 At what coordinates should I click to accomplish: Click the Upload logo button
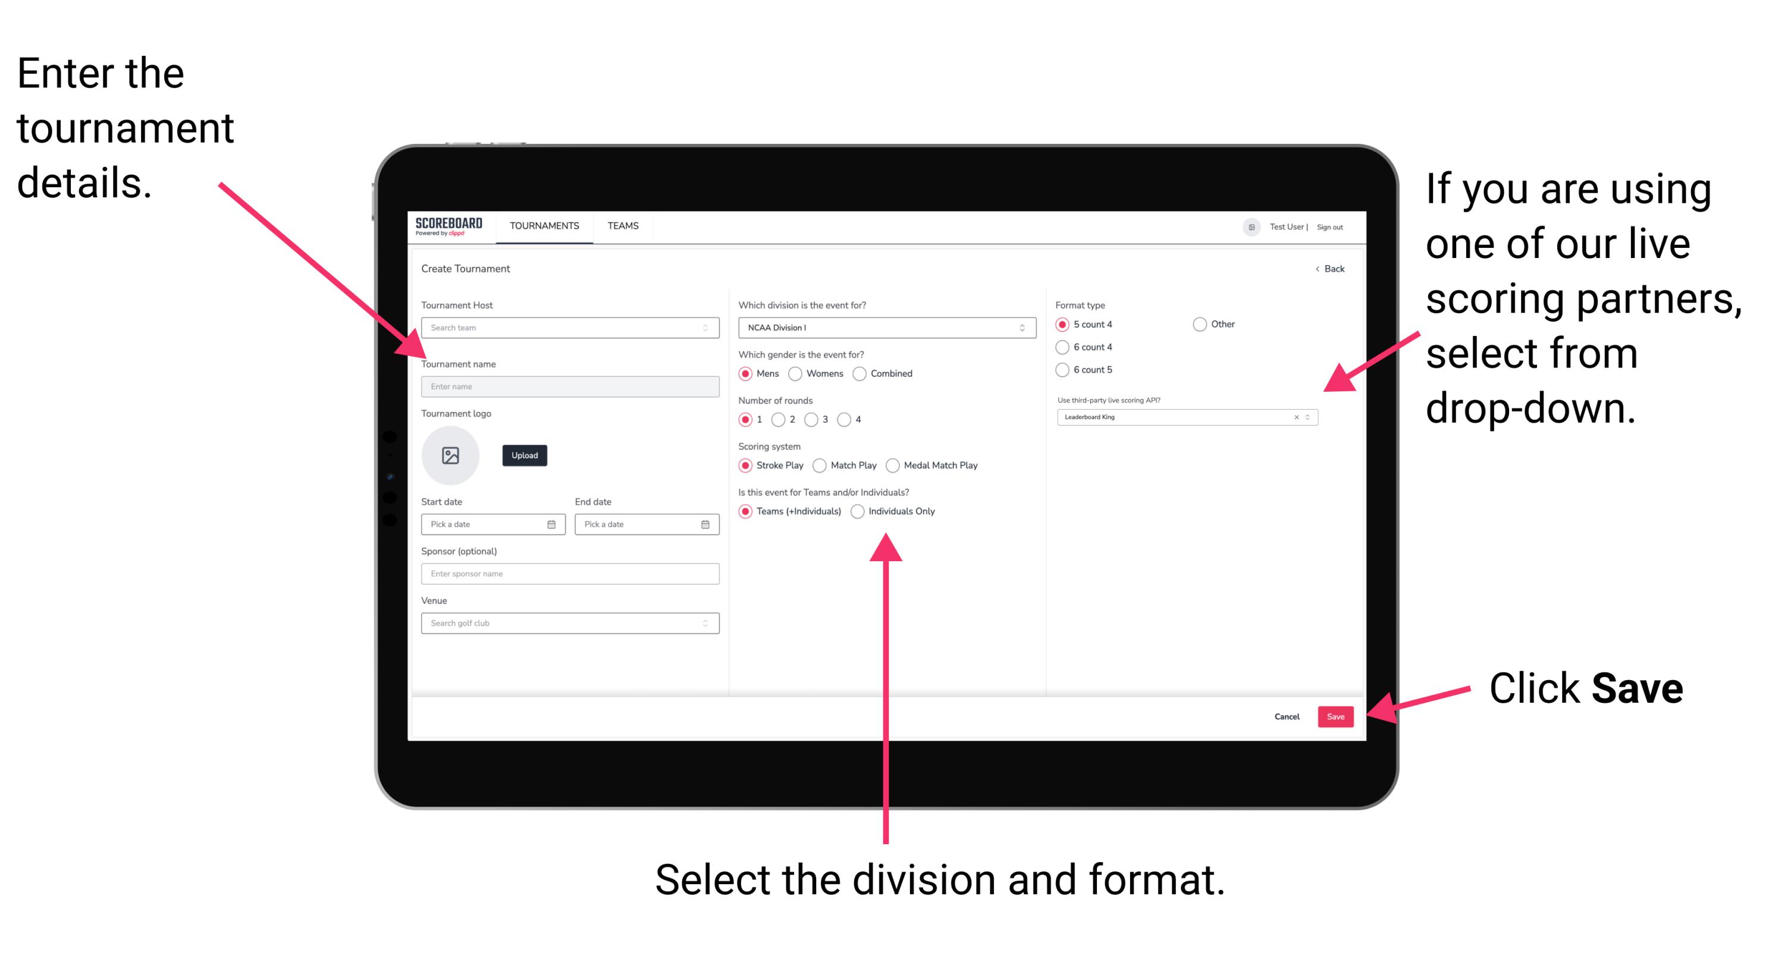[525, 457]
